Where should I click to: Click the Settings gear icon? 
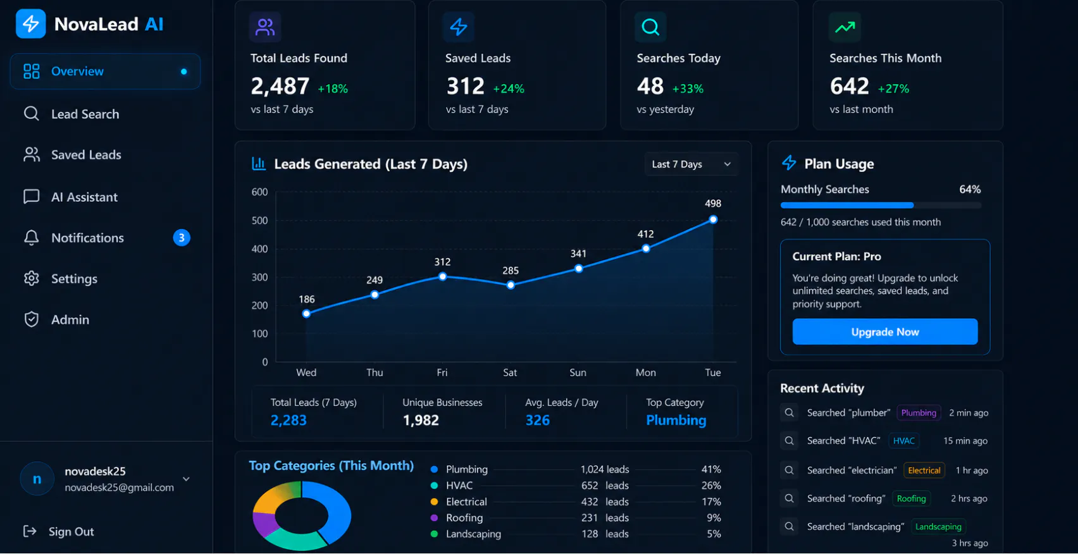click(32, 278)
